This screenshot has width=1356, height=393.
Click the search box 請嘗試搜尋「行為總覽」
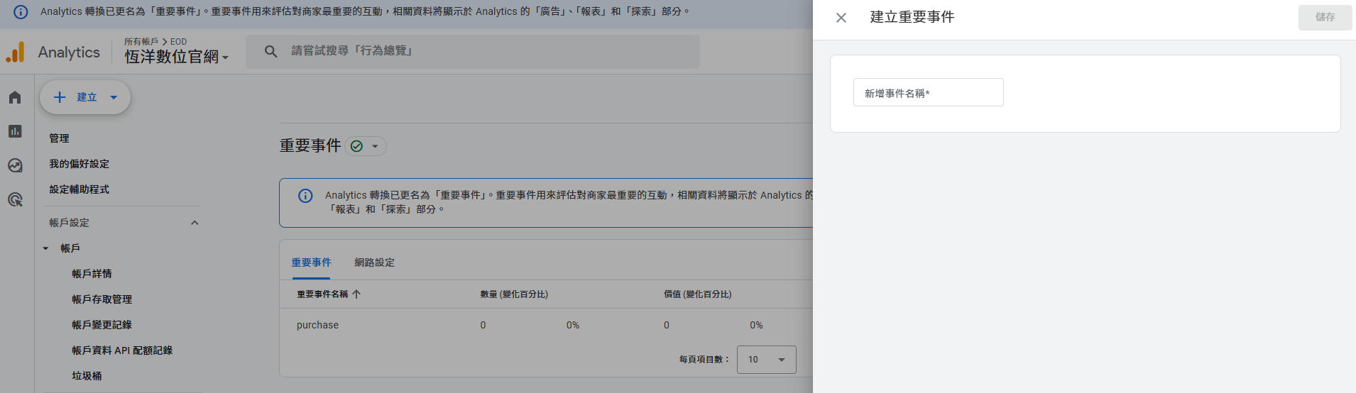coord(473,51)
